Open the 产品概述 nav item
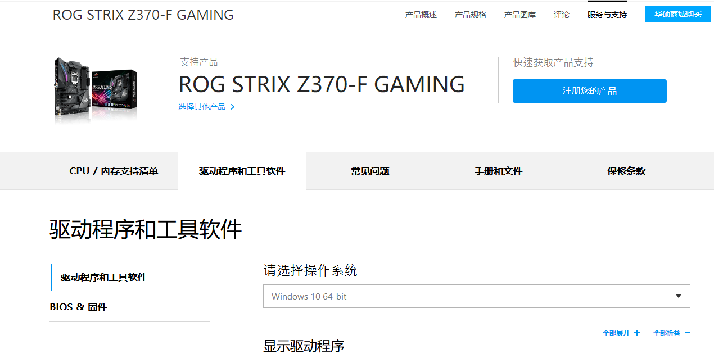Screen dimensions: 714x358 pos(421,15)
